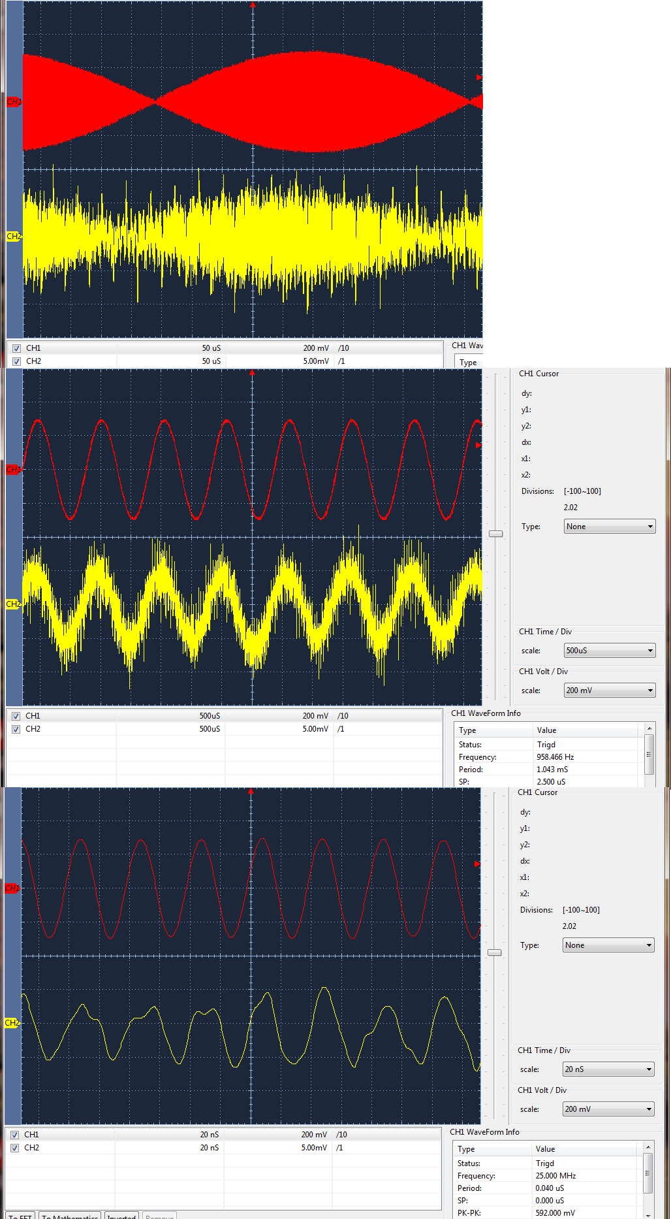The image size is (671, 1219).
Task: Click the Inverted button at the bottom
Action: coord(121,1216)
